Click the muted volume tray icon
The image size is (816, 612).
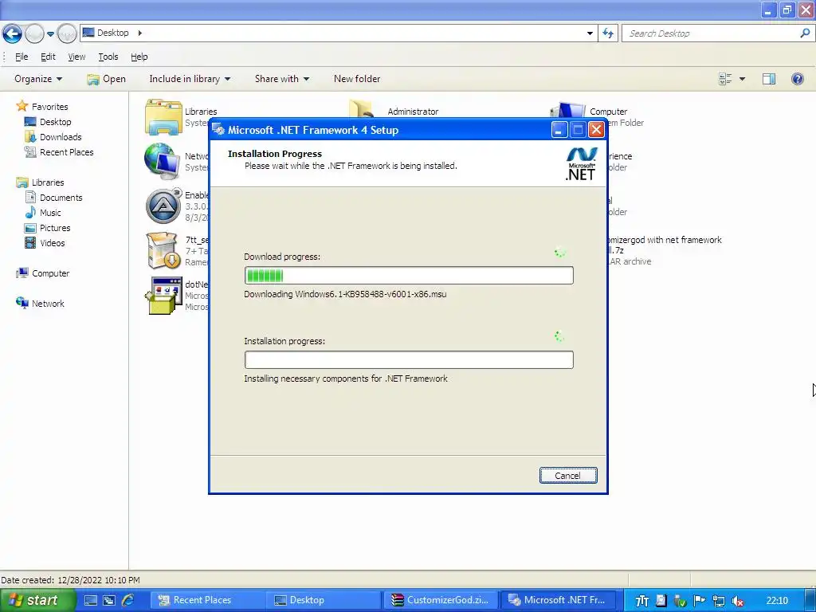737,601
